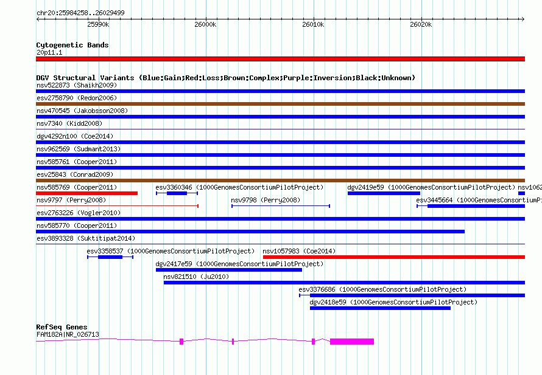Click the red 20p11.1 cytogenetic band bar
The image size is (542, 375).
click(280, 59)
